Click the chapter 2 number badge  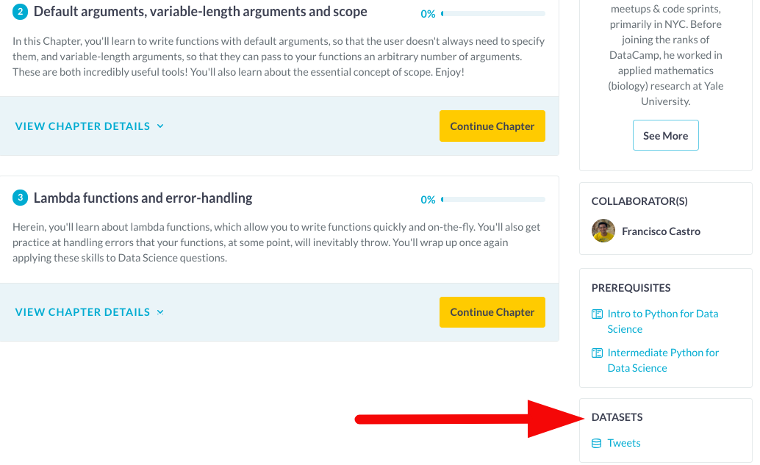coord(21,12)
